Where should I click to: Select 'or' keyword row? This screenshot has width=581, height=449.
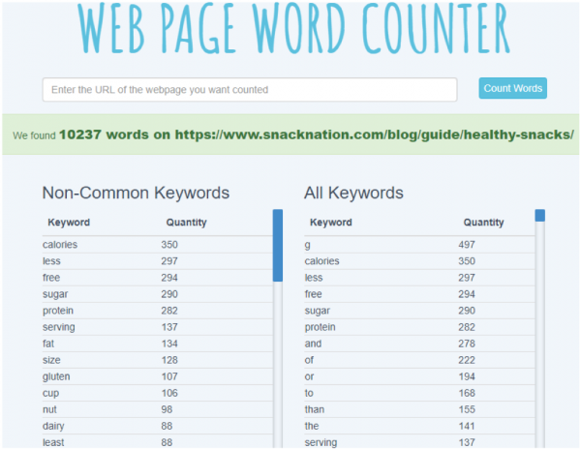click(x=419, y=376)
